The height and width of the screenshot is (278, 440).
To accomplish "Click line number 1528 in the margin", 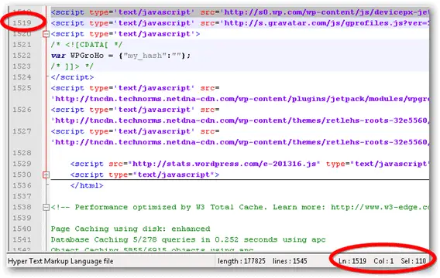I will (x=22, y=153).
